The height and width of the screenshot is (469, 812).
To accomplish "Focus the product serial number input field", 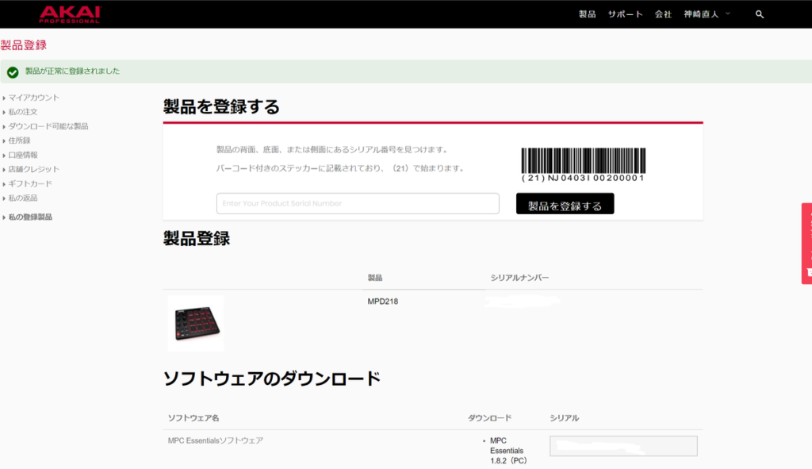I will (x=358, y=204).
